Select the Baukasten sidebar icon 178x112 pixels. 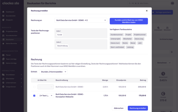coord(4,39)
